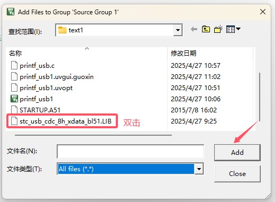Expand the All files type dropdown arrow

click(199, 169)
